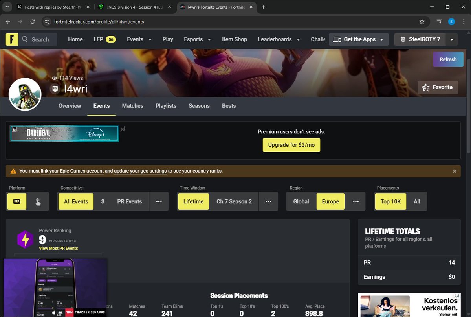Select keyboard and mouse platform filter

click(x=17, y=201)
